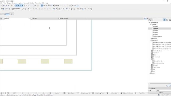
Task: Toggle the highlighted trace reference icon
Action: (x=42, y=6)
